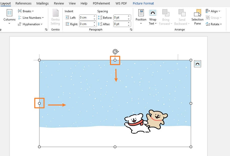Click the Genko Setting icon

(55, 13)
